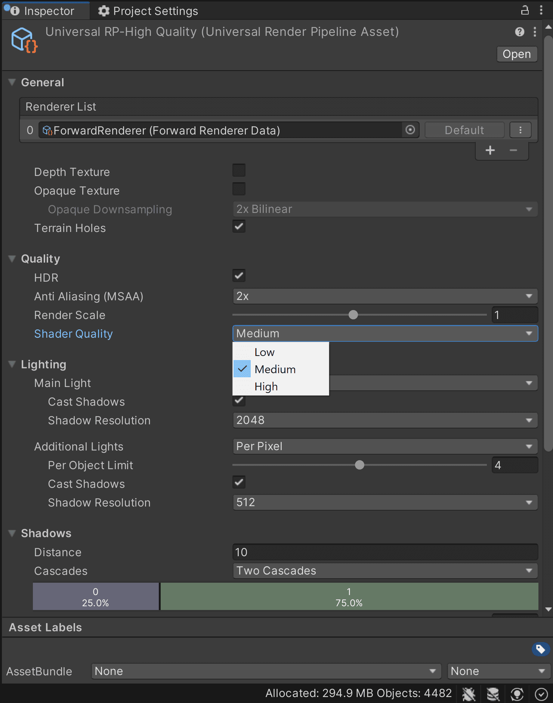Select Low in Shader Quality menu
The width and height of the screenshot is (553, 703).
[281, 352]
